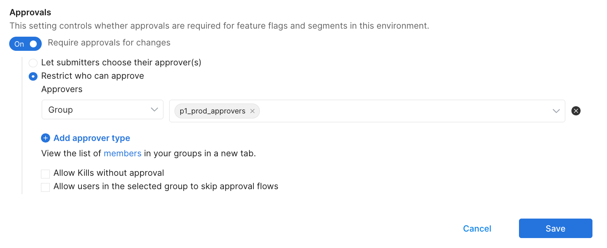Save the approval settings
This screenshot has width=607, height=248.
pyautogui.click(x=555, y=229)
